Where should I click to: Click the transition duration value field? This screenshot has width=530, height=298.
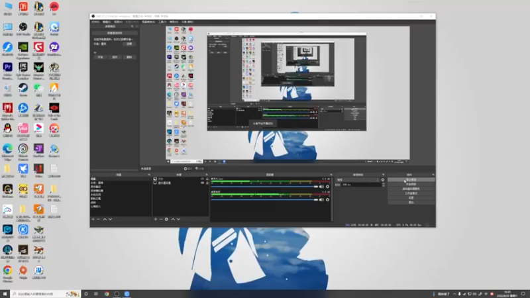pyautogui.click(x=361, y=185)
